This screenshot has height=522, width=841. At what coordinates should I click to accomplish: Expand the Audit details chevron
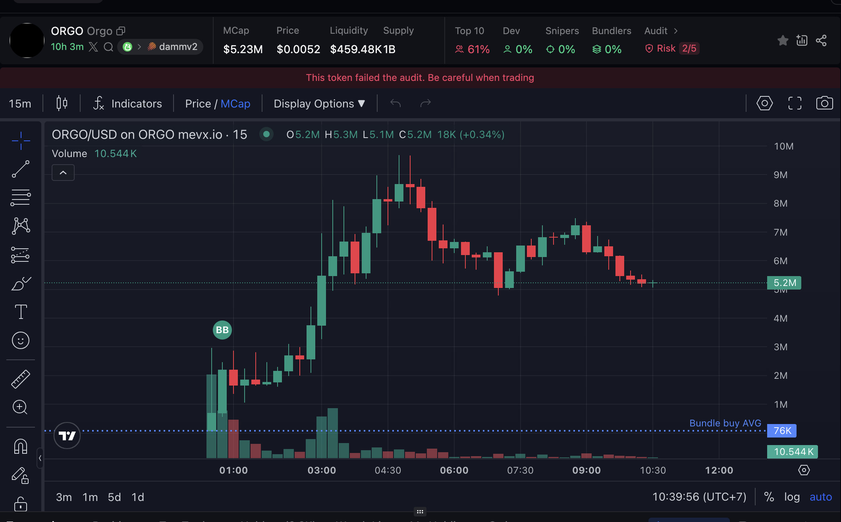[676, 31]
